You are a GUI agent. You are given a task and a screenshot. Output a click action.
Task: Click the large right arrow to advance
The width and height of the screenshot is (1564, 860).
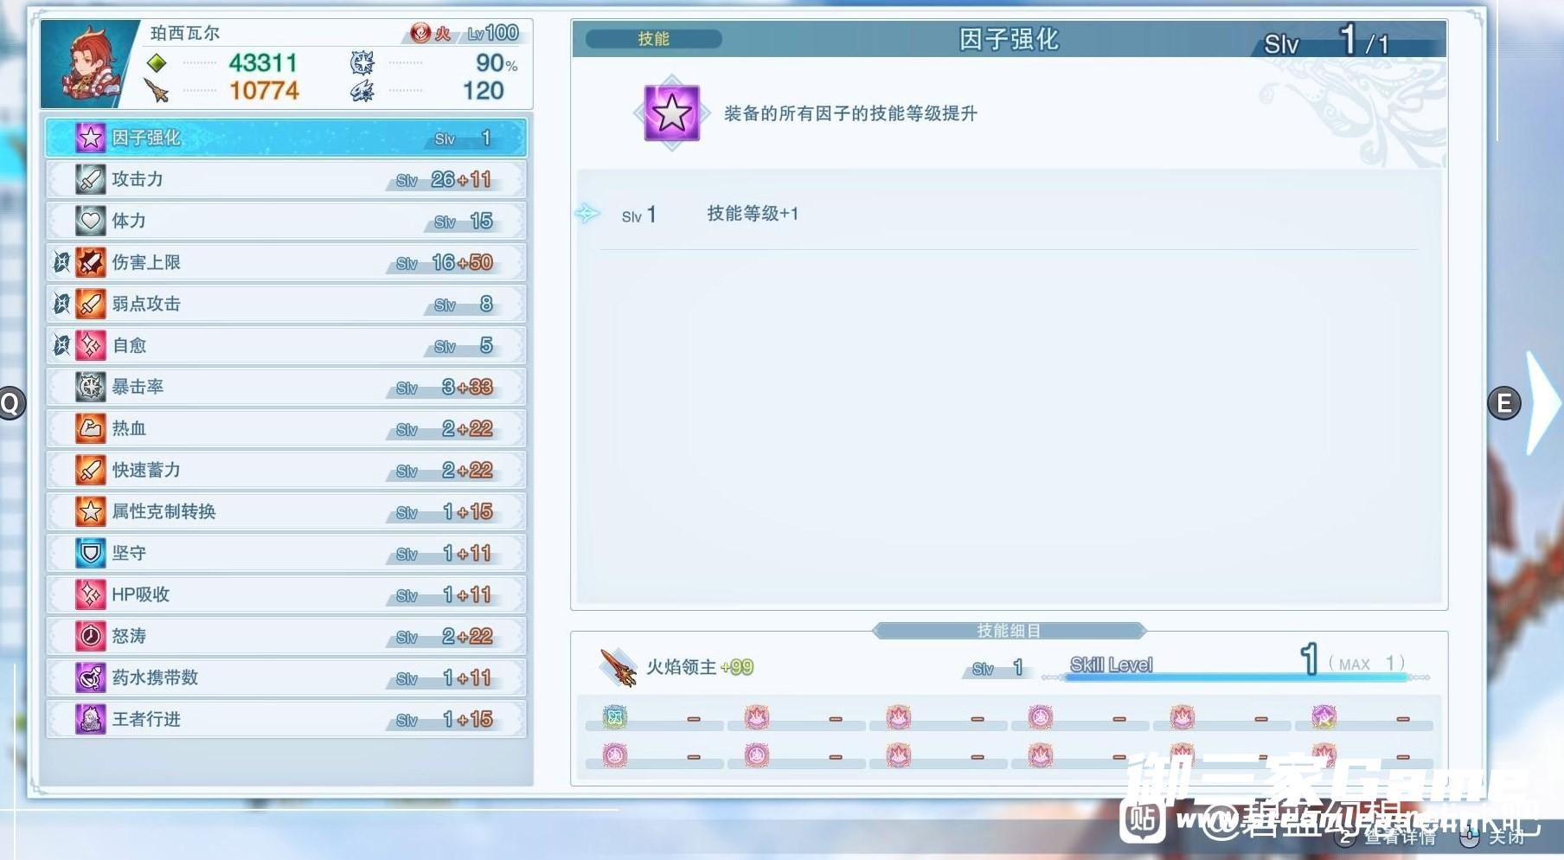[1542, 402]
